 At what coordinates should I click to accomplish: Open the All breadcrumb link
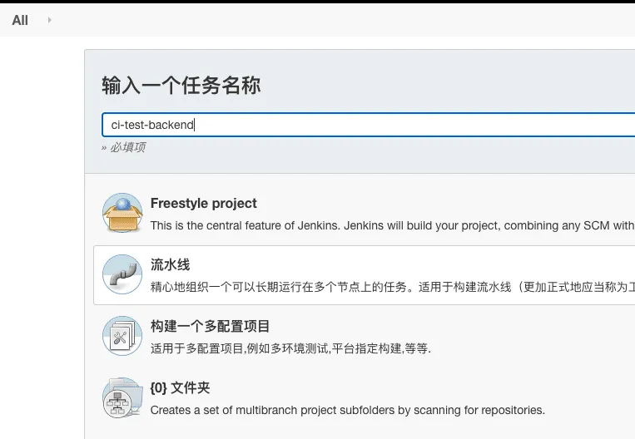[x=20, y=20]
